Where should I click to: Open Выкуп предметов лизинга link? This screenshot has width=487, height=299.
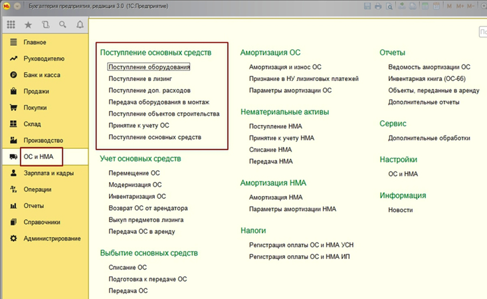[x=146, y=220]
